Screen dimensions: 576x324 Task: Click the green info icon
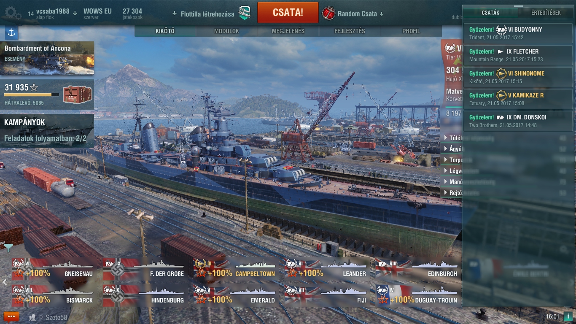[568, 316]
